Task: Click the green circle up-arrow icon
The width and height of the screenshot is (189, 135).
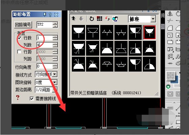Action: point(168,86)
